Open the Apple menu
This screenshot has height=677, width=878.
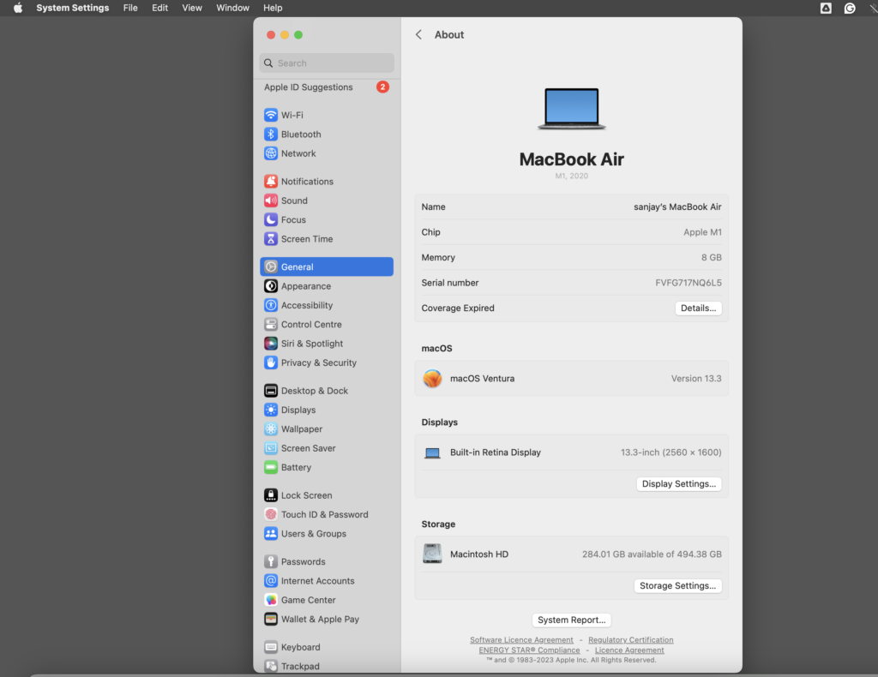pyautogui.click(x=18, y=8)
